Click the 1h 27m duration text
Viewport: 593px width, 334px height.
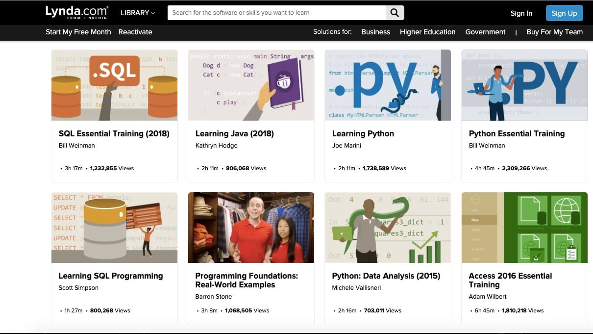pos(74,310)
